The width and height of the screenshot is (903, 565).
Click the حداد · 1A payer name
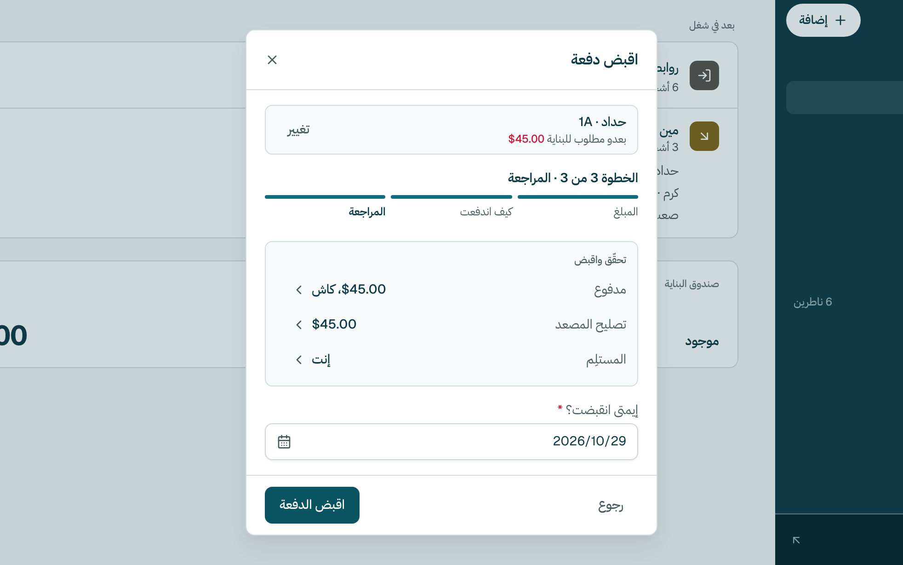(x=602, y=122)
